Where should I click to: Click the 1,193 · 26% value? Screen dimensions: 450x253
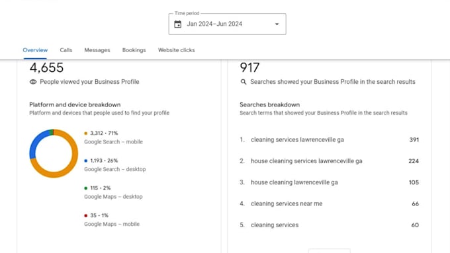104,161
